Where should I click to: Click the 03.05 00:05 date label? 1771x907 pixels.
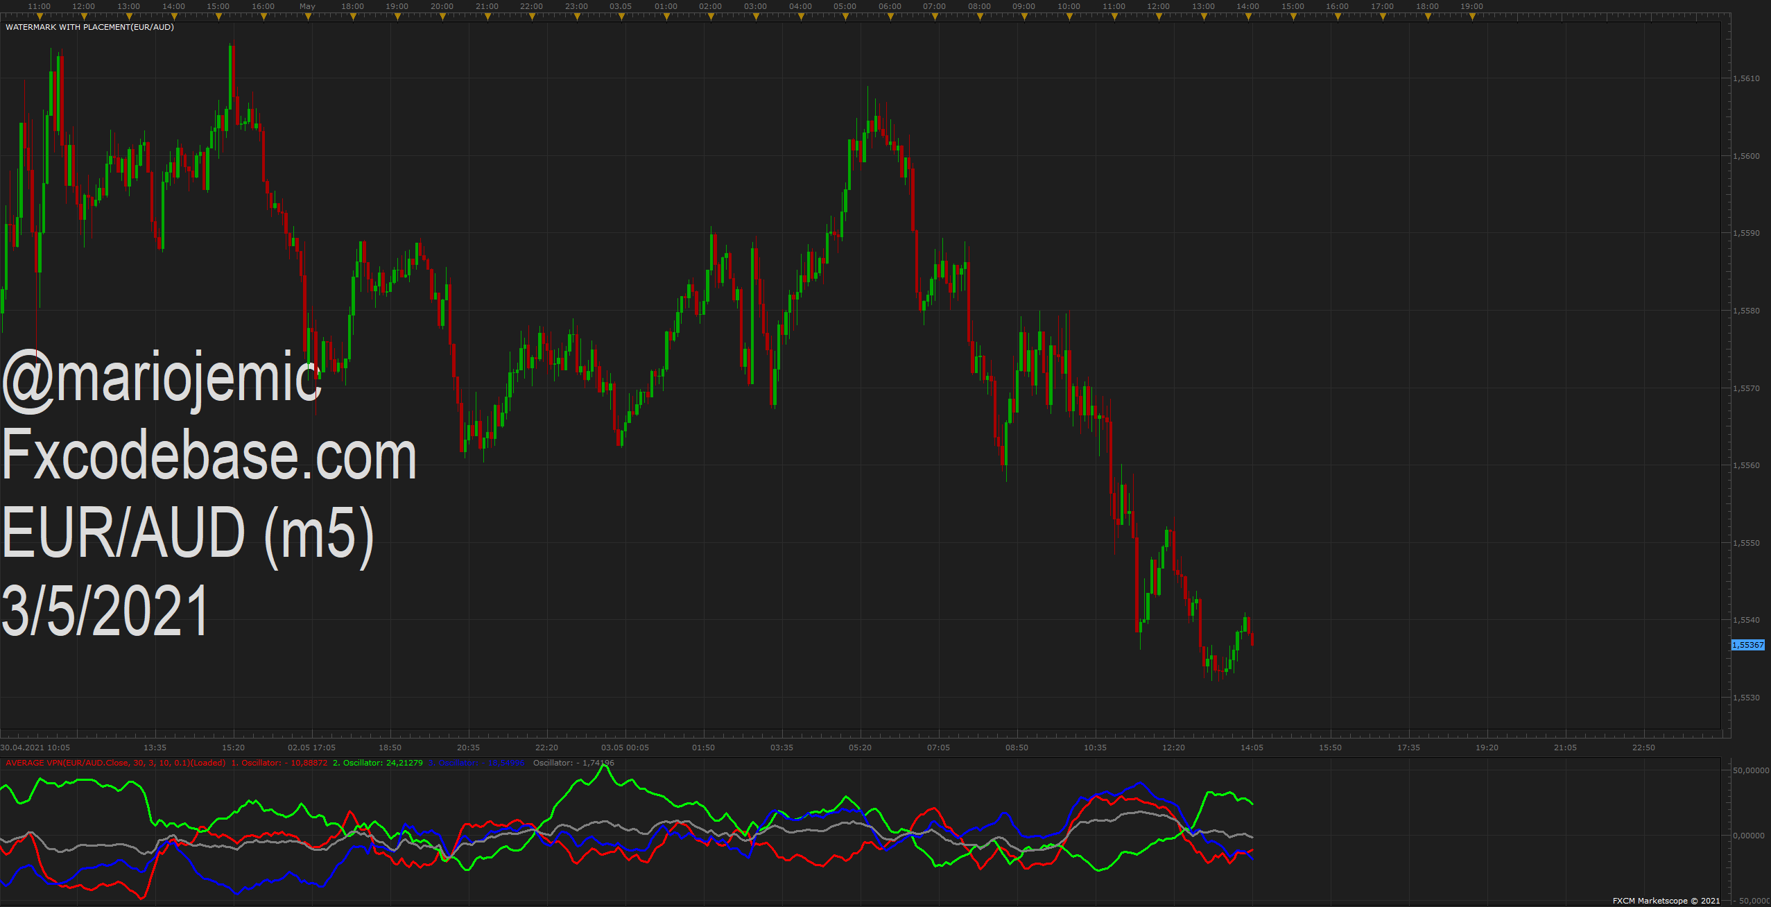625,748
